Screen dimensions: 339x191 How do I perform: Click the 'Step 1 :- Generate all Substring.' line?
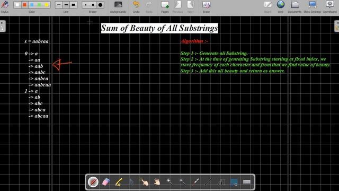point(214,53)
